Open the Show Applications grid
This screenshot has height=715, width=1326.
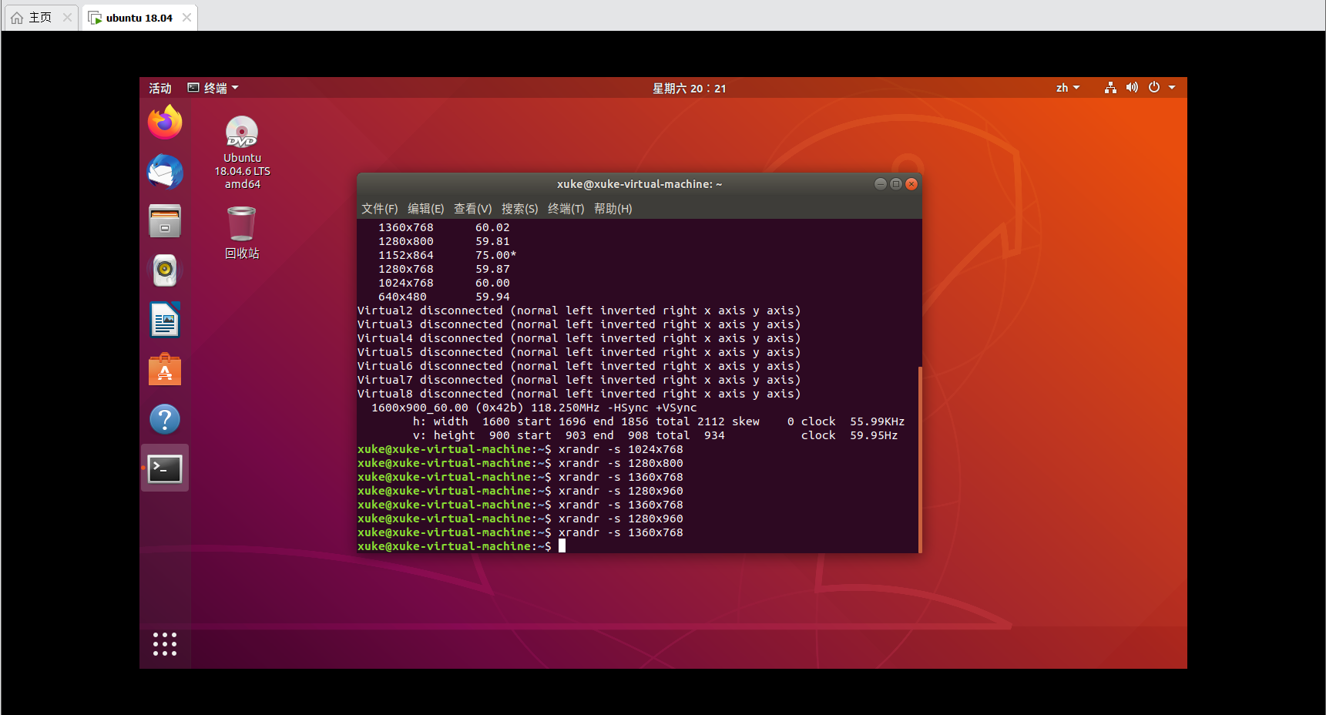click(164, 644)
